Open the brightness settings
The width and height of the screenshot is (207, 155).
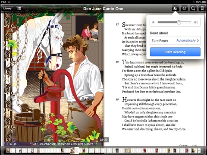point(184,9)
